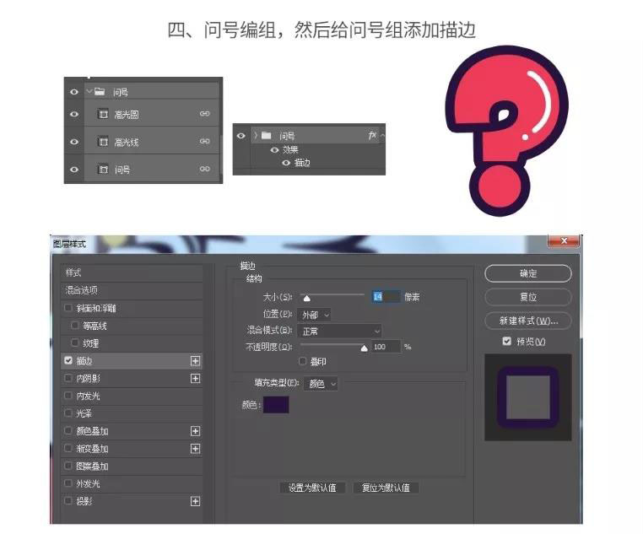Click link icon on bottom 问号 layer
This screenshot has width=643, height=534.
coord(204,169)
